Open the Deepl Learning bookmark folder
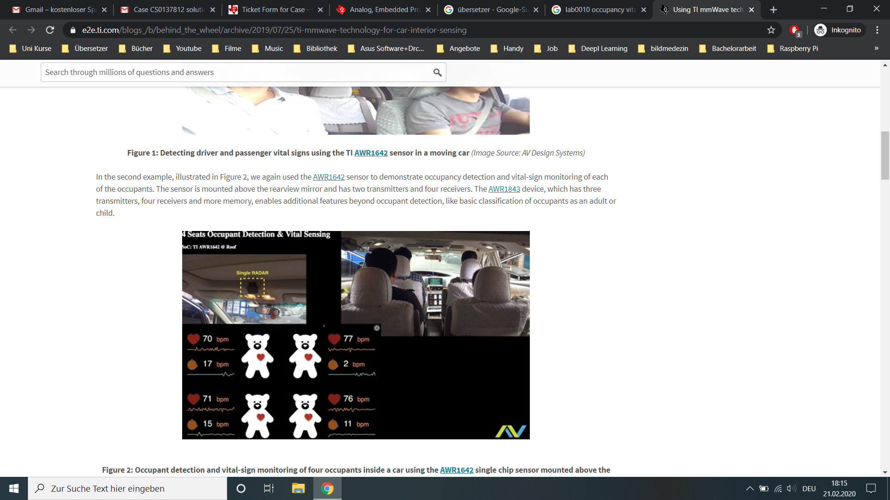This screenshot has height=500, width=890. [598, 49]
